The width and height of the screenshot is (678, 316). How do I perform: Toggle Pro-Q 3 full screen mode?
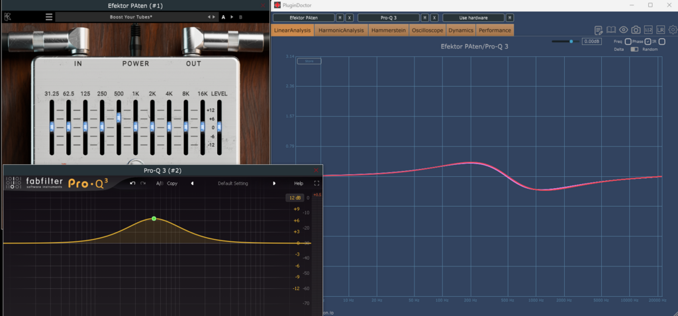pos(316,183)
